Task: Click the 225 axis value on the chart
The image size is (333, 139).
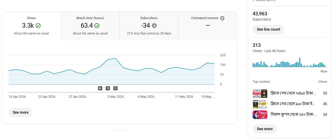Action: point(222,55)
